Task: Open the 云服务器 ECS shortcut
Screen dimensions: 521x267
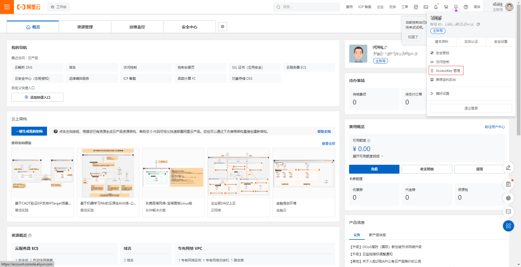Action: click(309, 68)
